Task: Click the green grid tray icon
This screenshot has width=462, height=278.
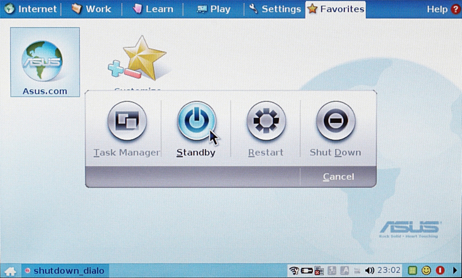Action: [413, 270]
